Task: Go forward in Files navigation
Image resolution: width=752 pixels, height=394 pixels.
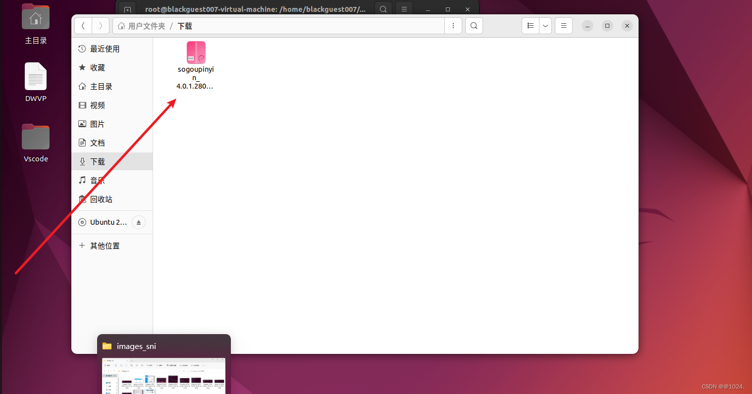Action: coord(101,26)
